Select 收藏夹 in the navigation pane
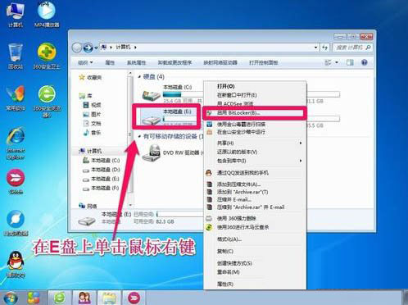 [90, 78]
